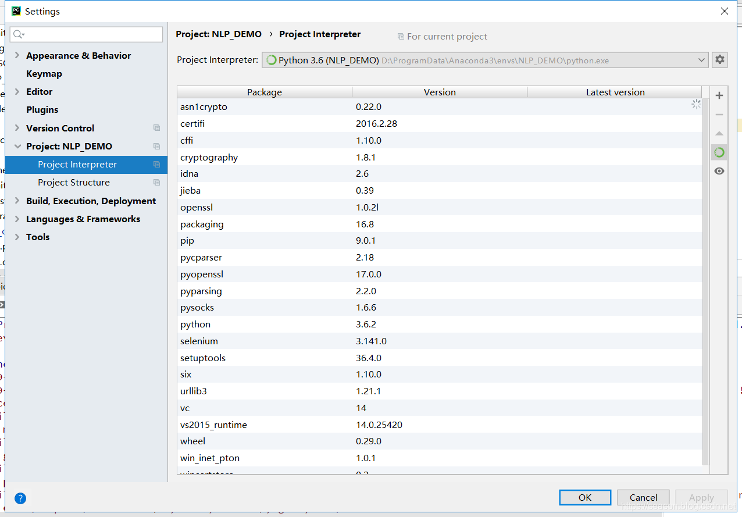Image resolution: width=742 pixels, height=517 pixels.
Task: Focus the settings search field
Action: point(86,34)
